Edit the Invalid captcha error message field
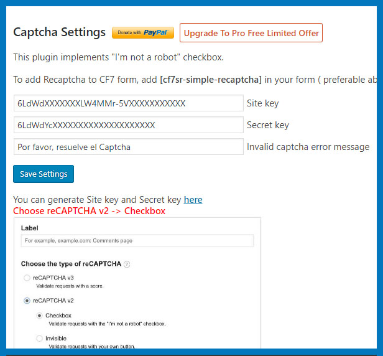Image resolution: width=383 pixels, height=356 pixels. pyautogui.click(x=129, y=147)
